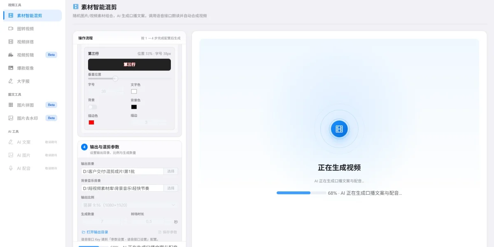Open the 输出比例 dropdown showing 竖屏 9:16
This screenshot has width=494, height=247.
(130, 205)
